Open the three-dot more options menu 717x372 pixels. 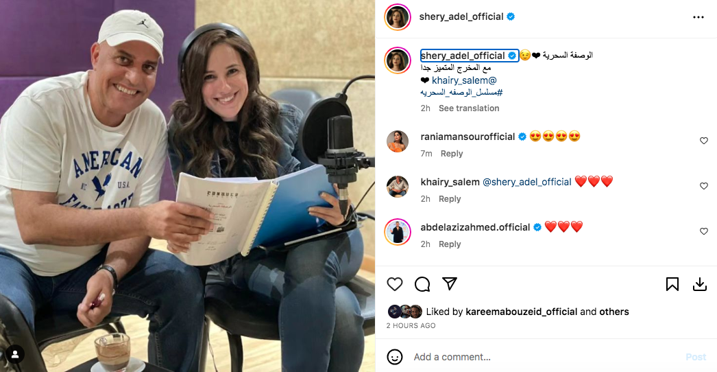pos(698,17)
